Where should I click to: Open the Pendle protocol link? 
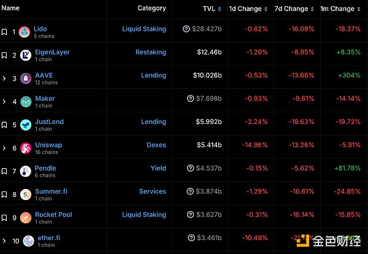45,168
